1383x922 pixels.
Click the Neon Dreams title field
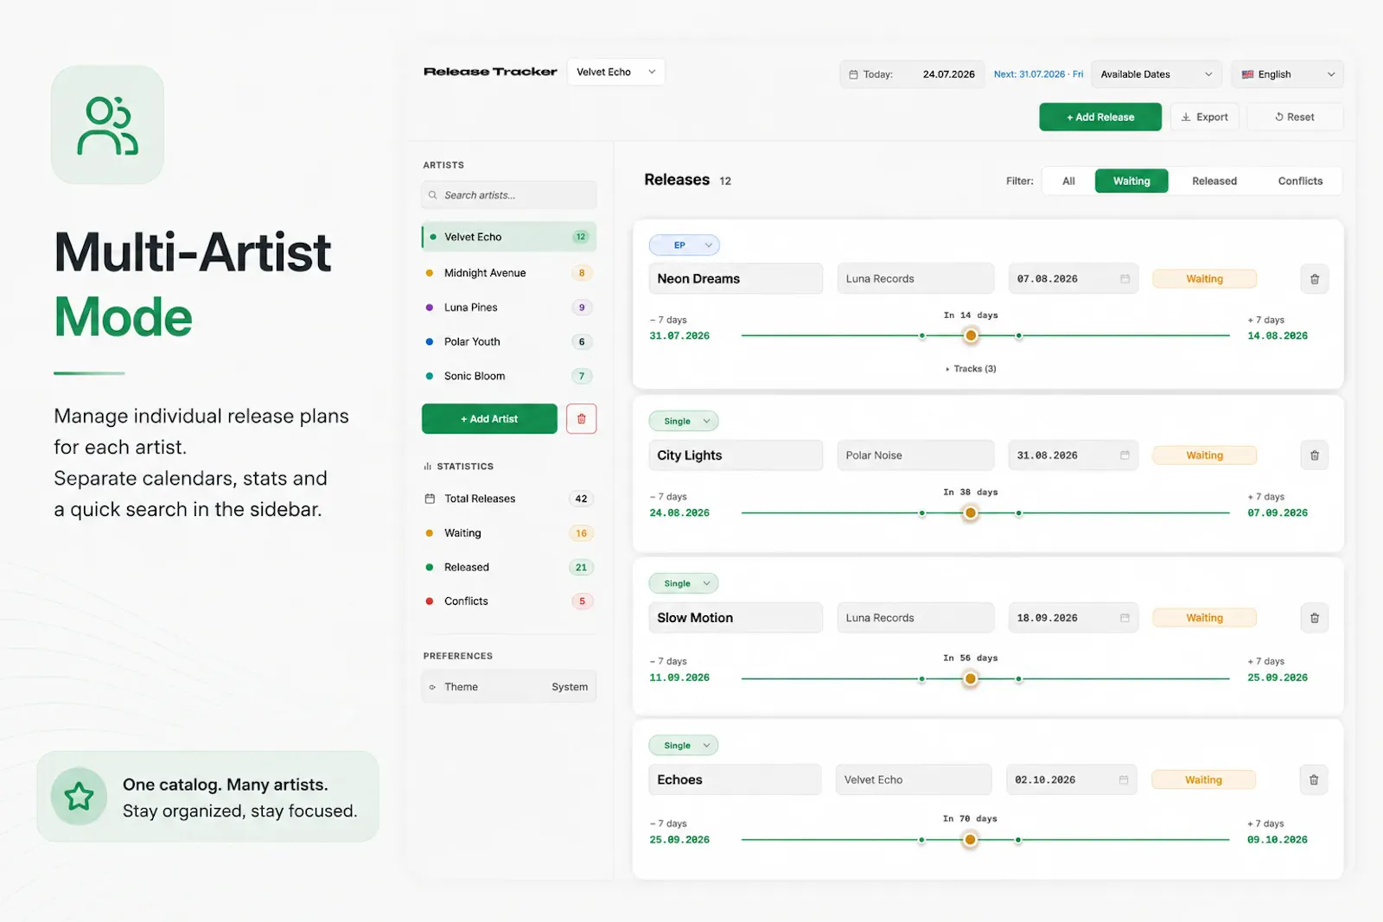pos(736,279)
